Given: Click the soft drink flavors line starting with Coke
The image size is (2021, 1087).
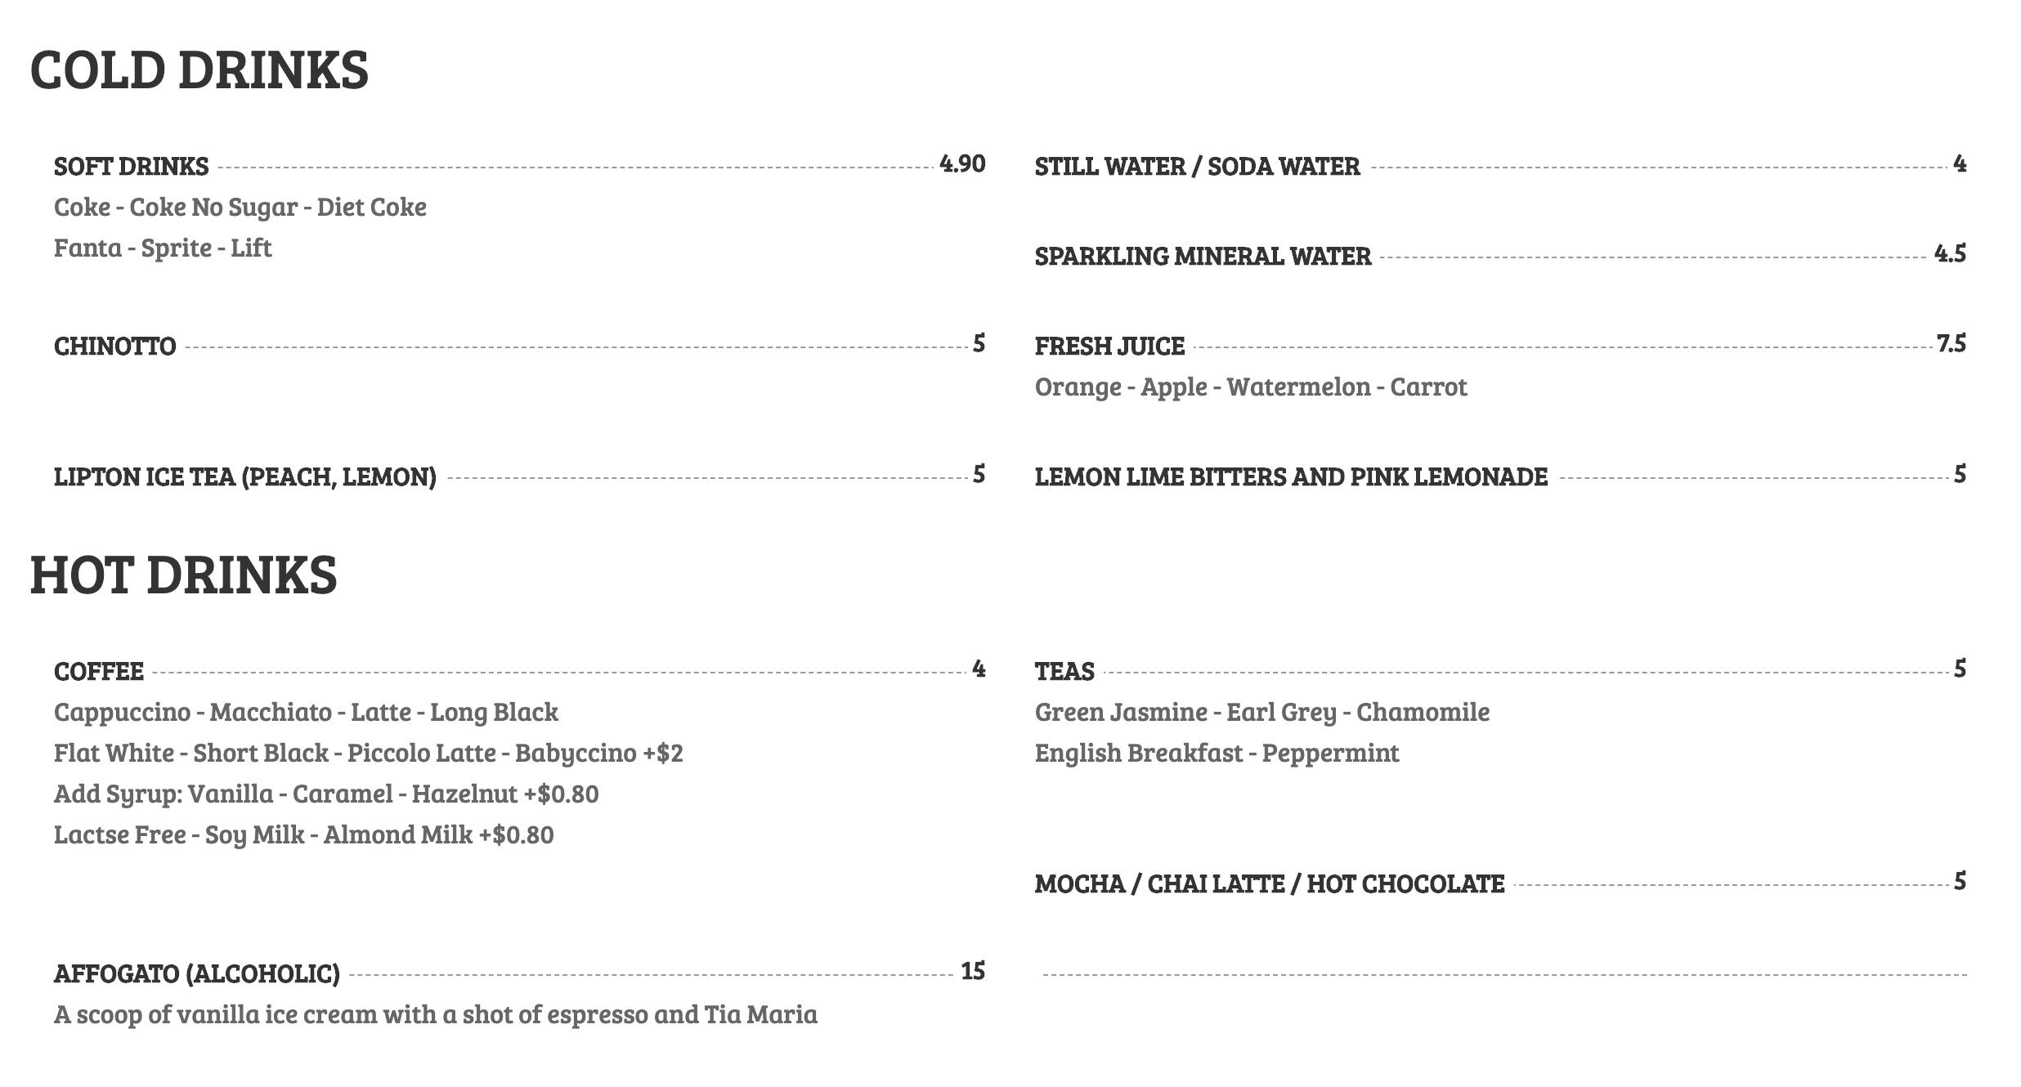Looking at the screenshot, I should point(240,208).
